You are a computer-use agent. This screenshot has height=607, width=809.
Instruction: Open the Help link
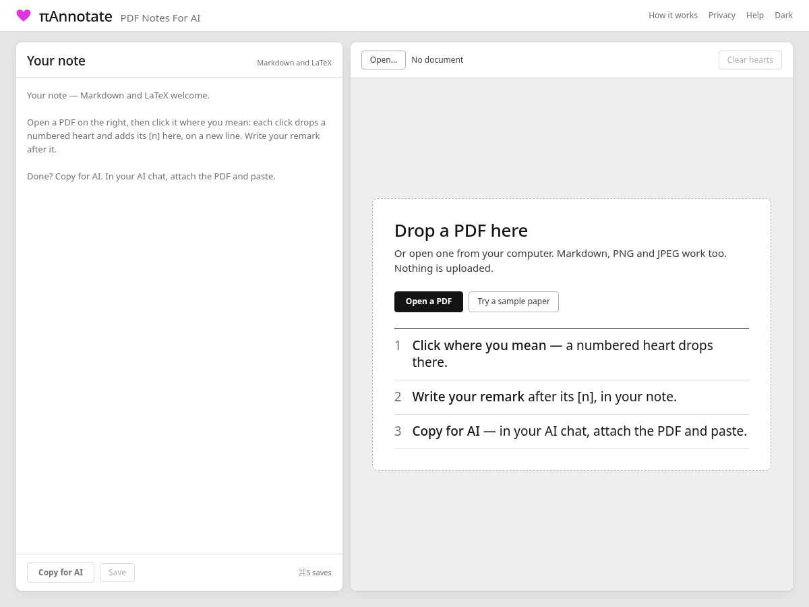(755, 15)
